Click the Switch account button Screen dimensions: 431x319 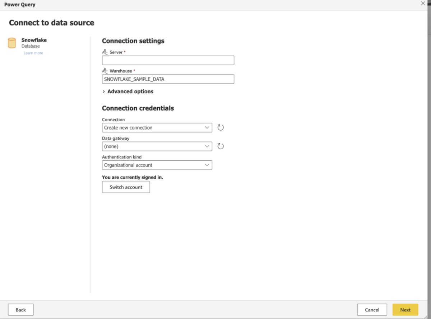(x=126, y=187)
